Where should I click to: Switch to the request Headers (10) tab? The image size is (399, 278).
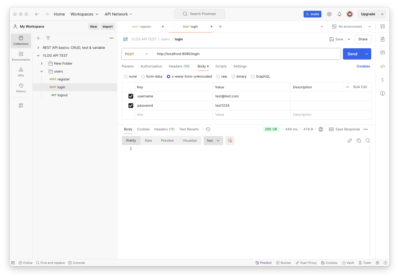[179, 66]
